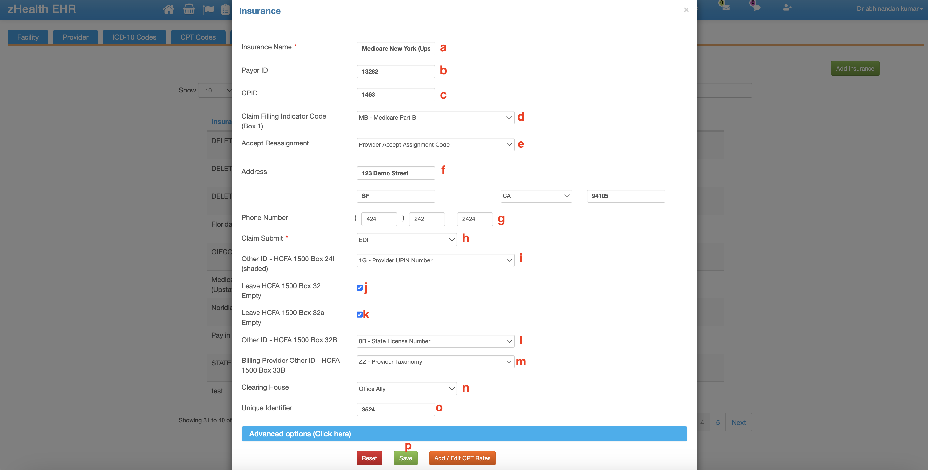Open the mail envelope notifications icon

pos(725,7)
